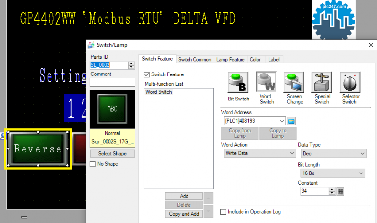Toggle the Switch Feature checkbox
Image resolution: width=377 pixels, height=223 pixels.
[x=147, y=74]
